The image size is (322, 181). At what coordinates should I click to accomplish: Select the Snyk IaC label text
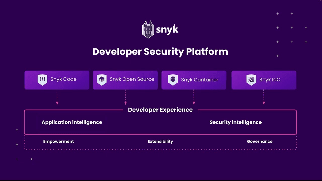click(270, 80)
